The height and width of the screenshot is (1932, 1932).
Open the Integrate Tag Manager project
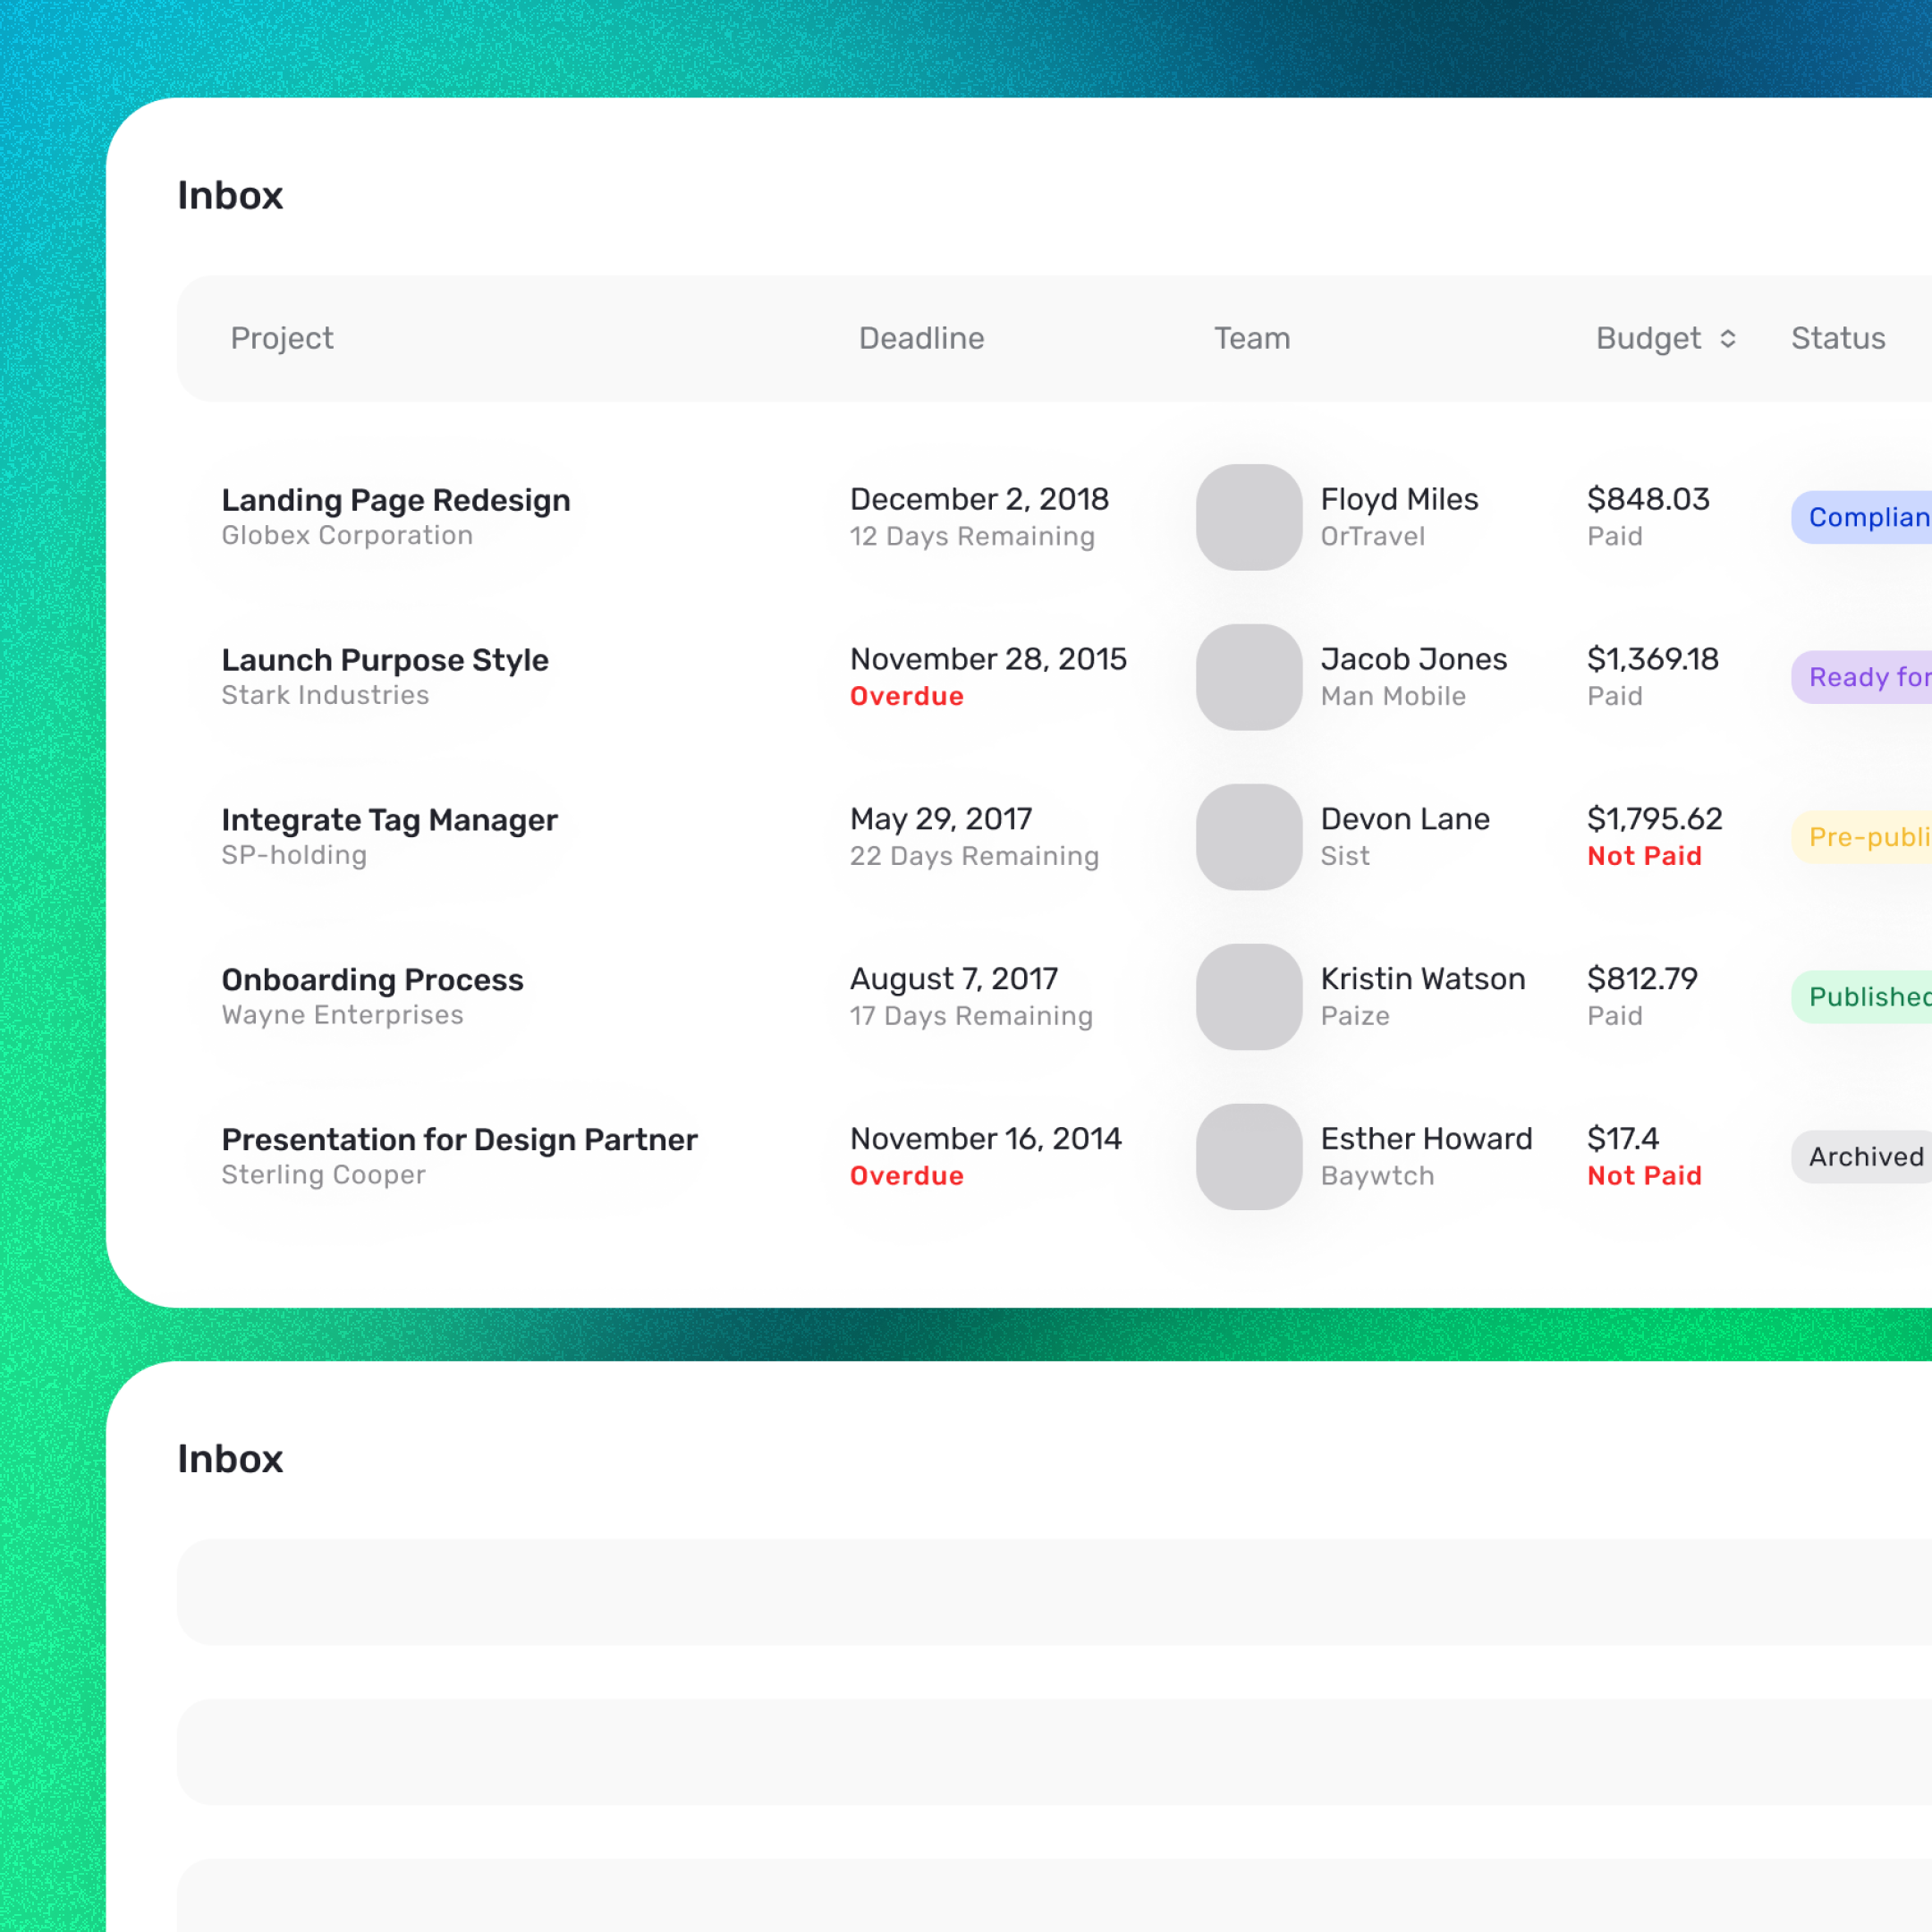coord(389,820)
